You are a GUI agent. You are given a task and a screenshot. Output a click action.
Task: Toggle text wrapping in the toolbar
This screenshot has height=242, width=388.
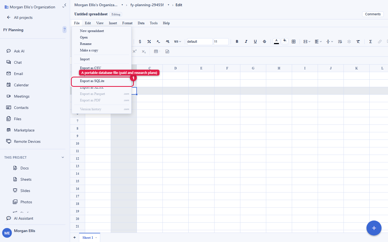pos(340,42)
